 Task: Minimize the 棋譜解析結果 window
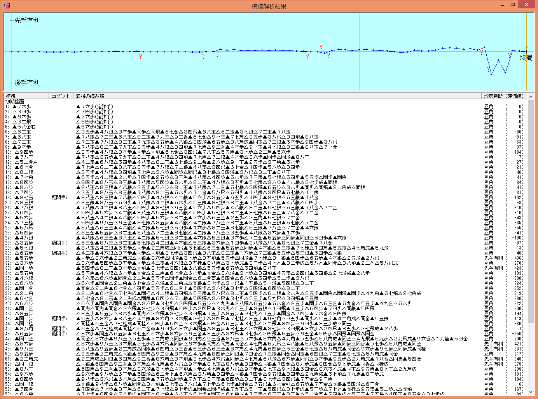click(x=502, y=5)
